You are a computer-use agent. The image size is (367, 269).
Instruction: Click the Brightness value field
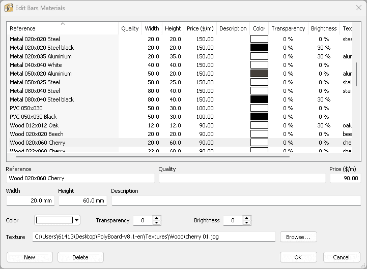point(233,220)
